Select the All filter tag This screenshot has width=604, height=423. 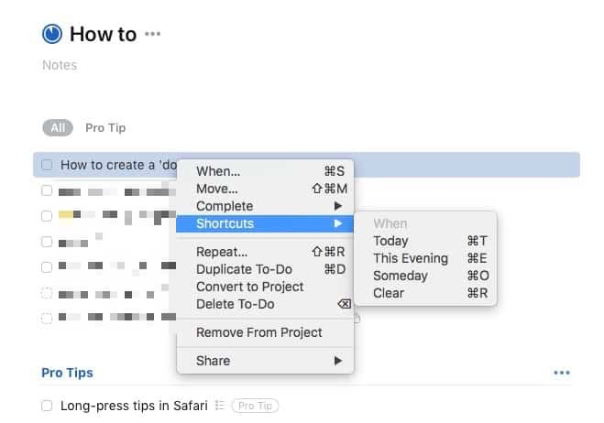57,127
